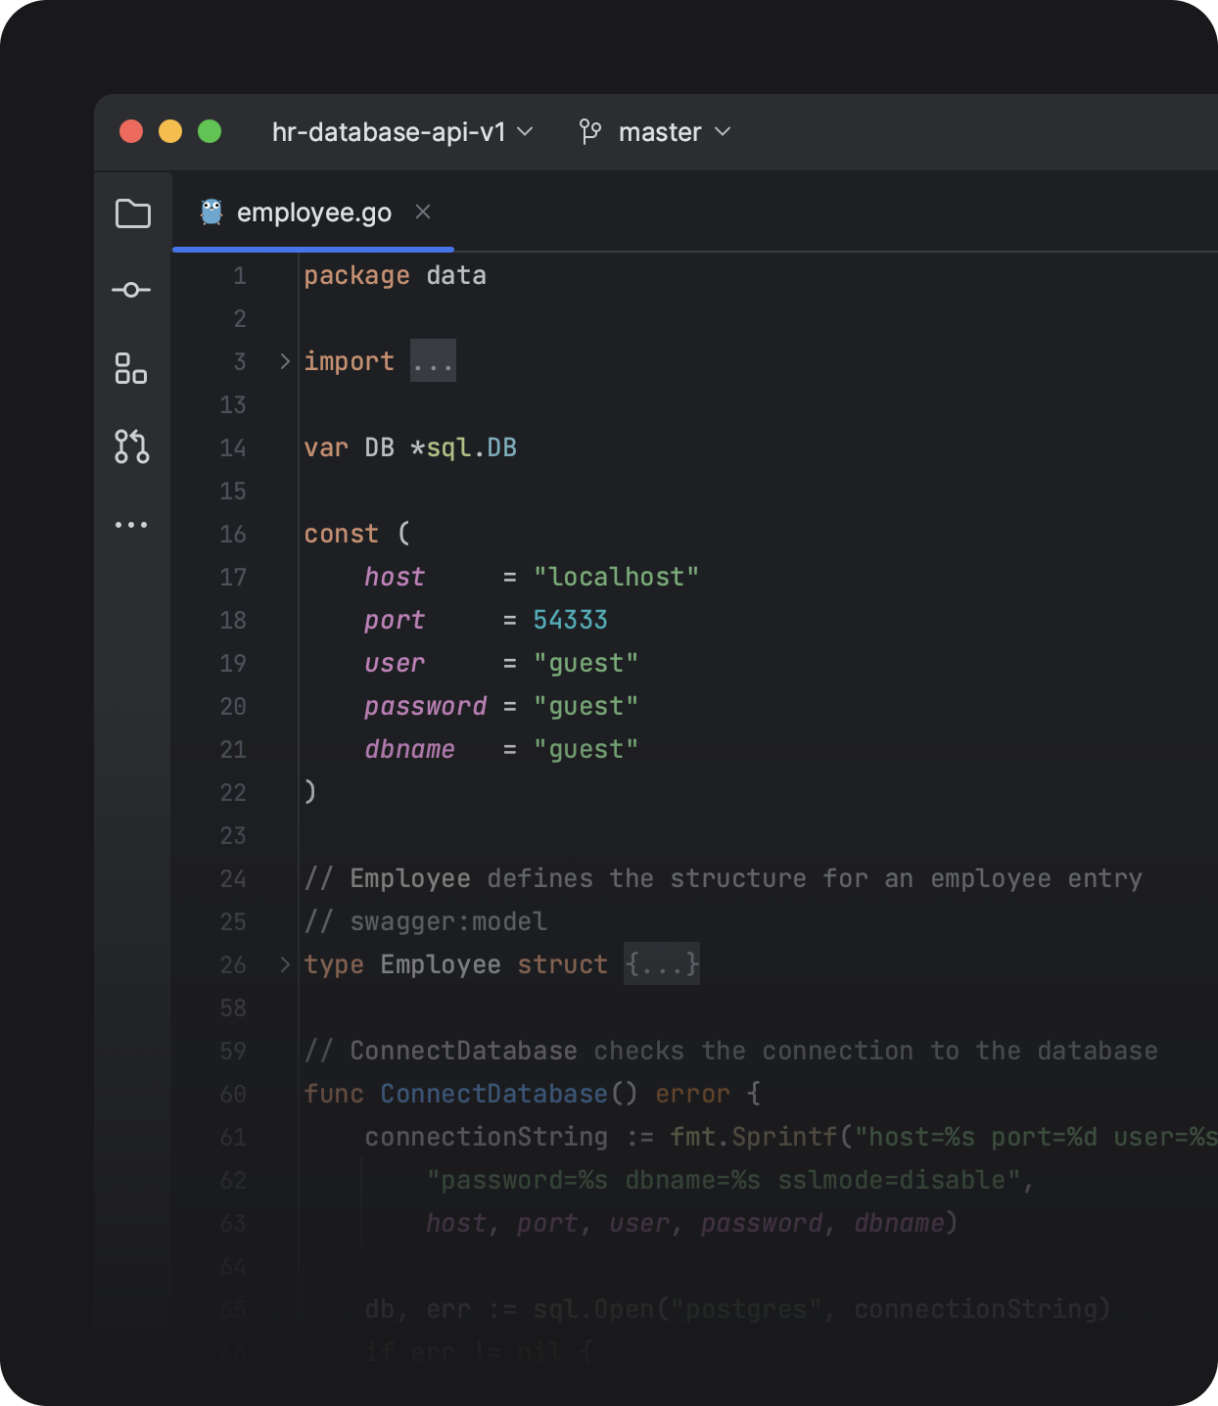Click the Go gopher file icon
Screen dimensions: 1218x1406
(x=211, y=212)
